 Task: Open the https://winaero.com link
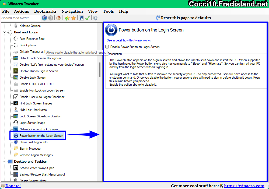coord(244,186)
